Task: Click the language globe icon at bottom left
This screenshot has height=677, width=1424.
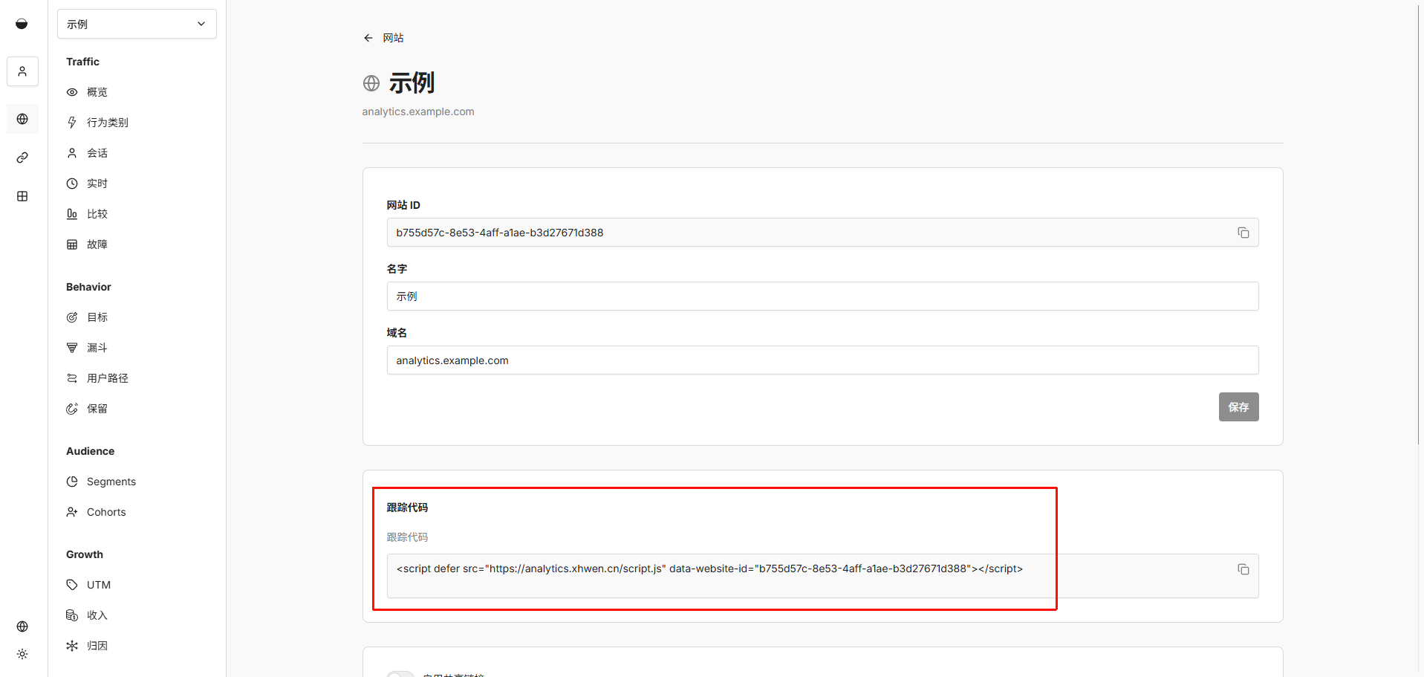Action: 22,626
